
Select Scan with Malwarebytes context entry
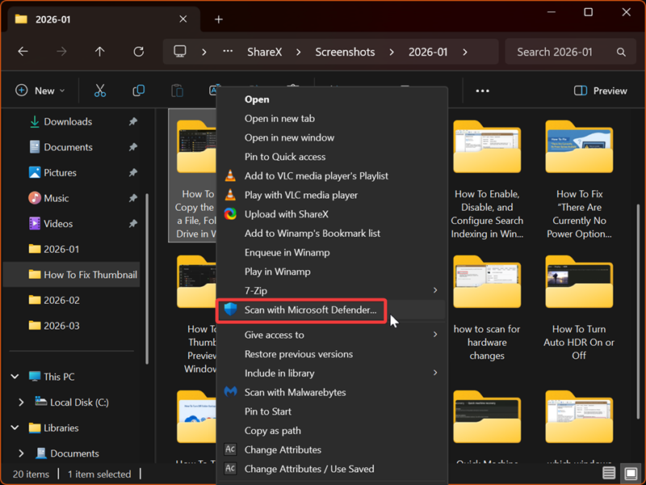[x=295, y=392]
